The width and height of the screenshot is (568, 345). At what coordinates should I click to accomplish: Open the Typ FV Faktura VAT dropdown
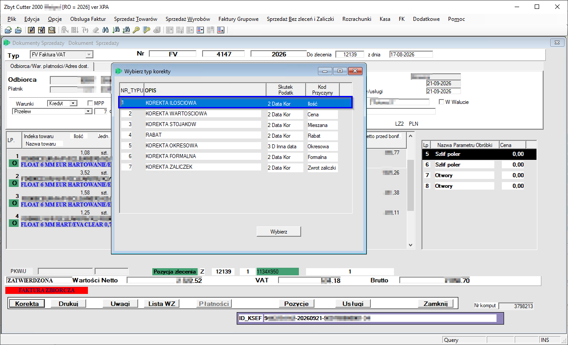(89, 55)
